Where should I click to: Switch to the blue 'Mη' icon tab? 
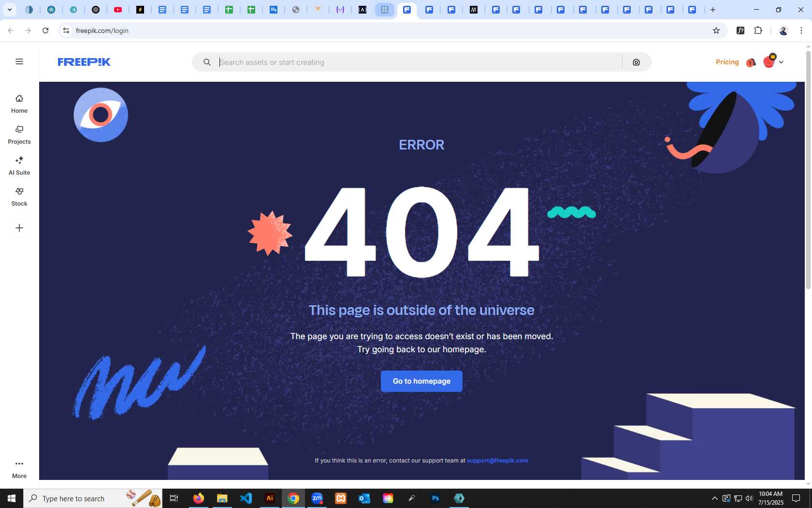(x=274, y=10)
